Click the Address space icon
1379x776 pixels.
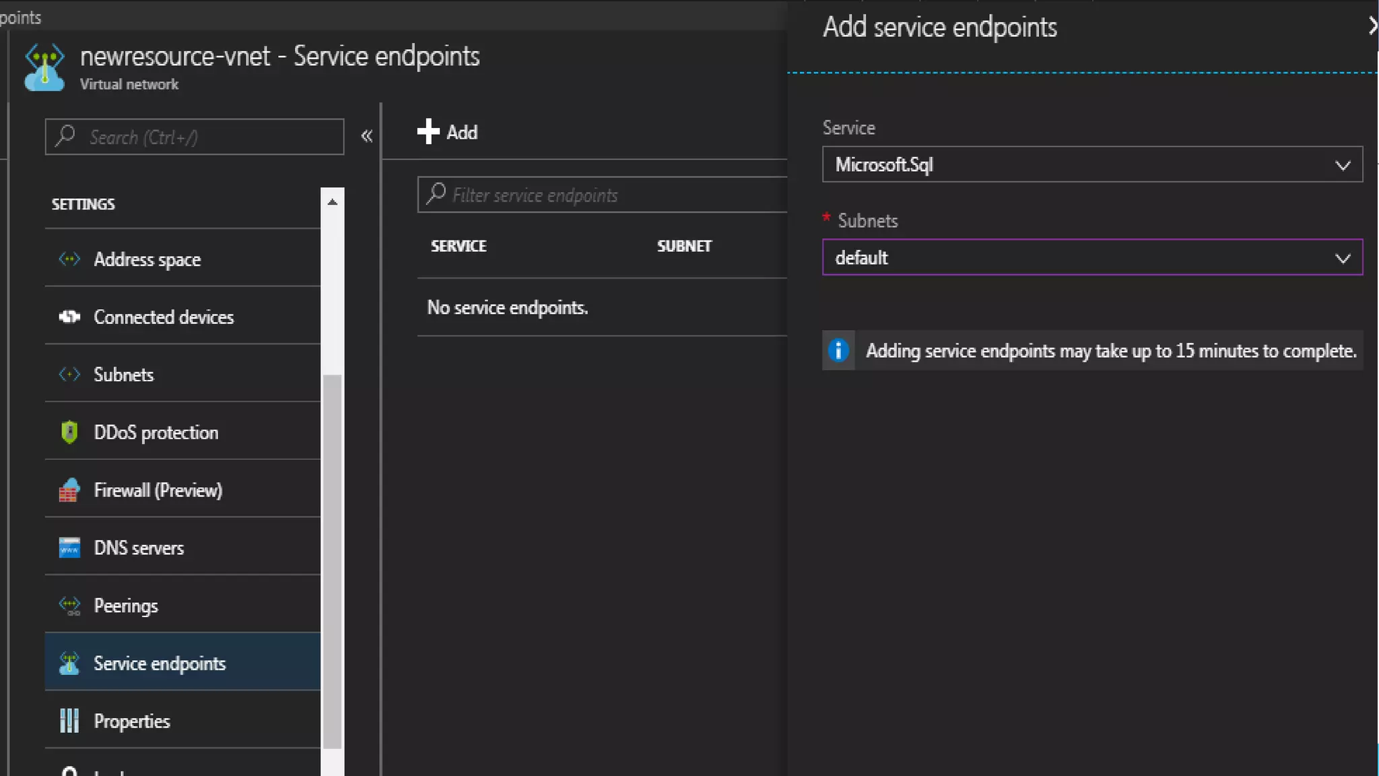pyautogui.click(x=69, y=259)
